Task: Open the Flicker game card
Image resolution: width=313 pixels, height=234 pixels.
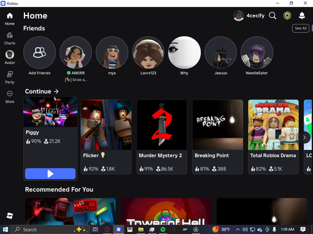Action: (x=106, y=137)
